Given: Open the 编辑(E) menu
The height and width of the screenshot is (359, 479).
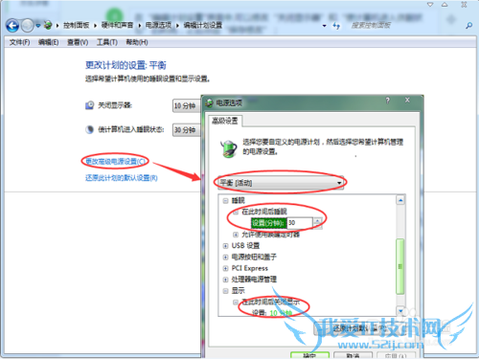Looking at the screenshot, I should coord(48,42).
